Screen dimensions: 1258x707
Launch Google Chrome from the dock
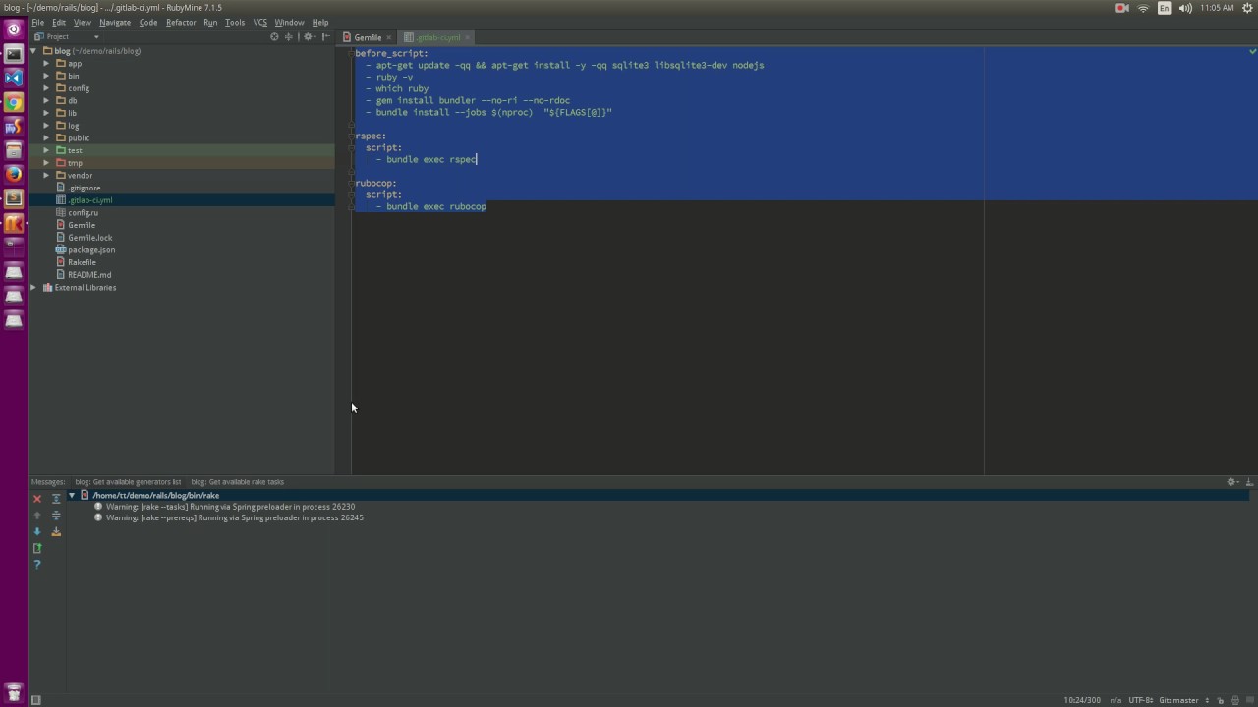[x=14, y=102]
